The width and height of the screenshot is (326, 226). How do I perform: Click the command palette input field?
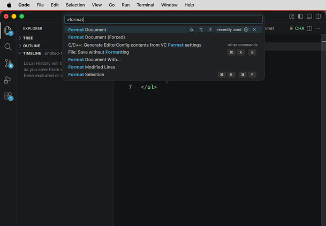163,19
